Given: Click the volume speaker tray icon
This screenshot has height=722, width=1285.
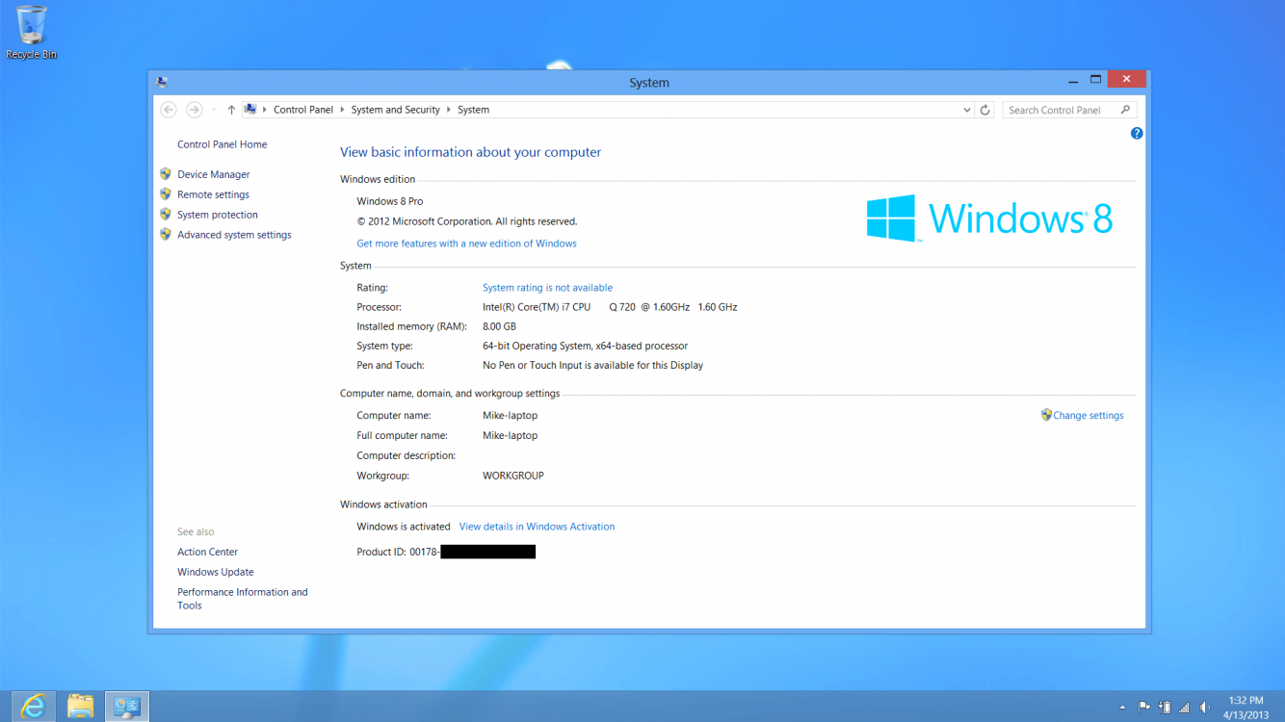Looking at the screenshot, I should (1204, 708).
